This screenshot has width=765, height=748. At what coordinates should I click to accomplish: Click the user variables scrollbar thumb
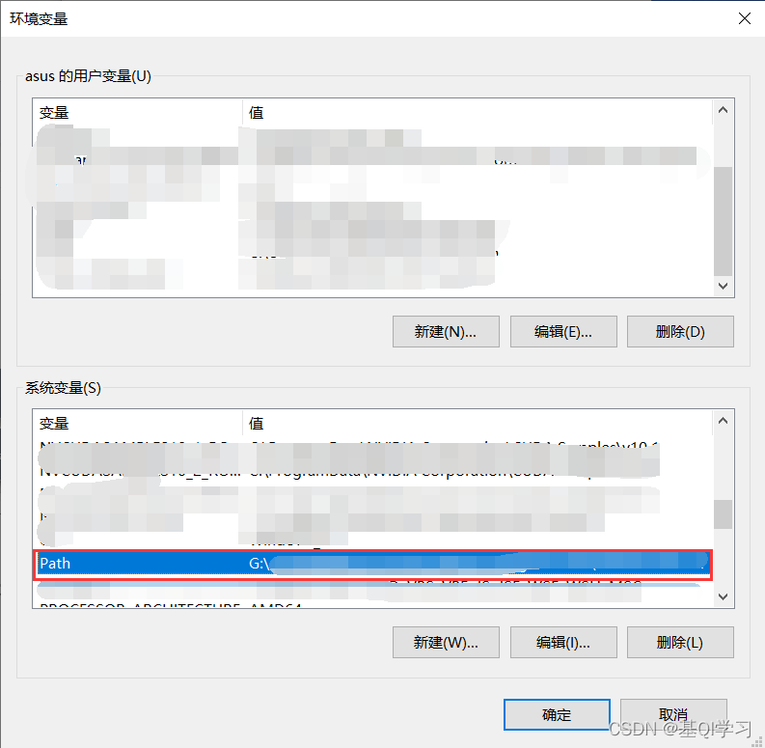724,222
